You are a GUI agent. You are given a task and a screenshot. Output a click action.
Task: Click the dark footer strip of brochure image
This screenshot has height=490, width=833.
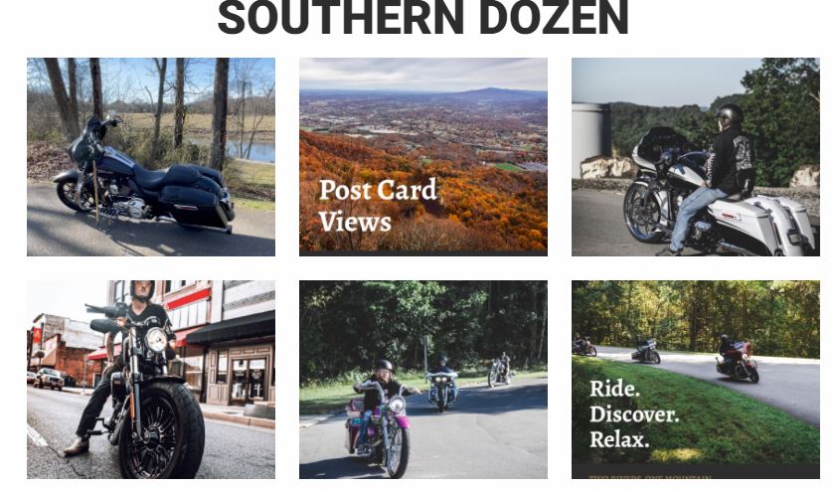click(x=696, y=471)
